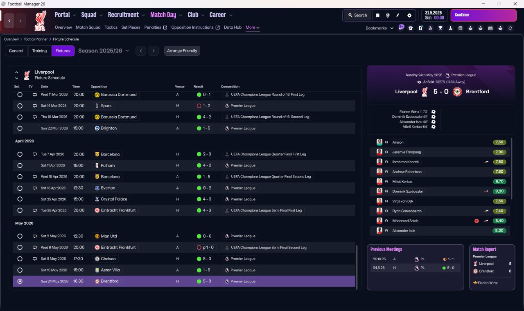Open the messages bubble showing 9+
This screenshot has height=311, width=524.
[x=401, y=28]
